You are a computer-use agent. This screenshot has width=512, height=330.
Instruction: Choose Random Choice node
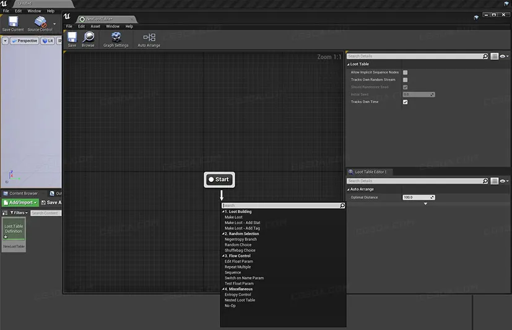pos(238,245)
